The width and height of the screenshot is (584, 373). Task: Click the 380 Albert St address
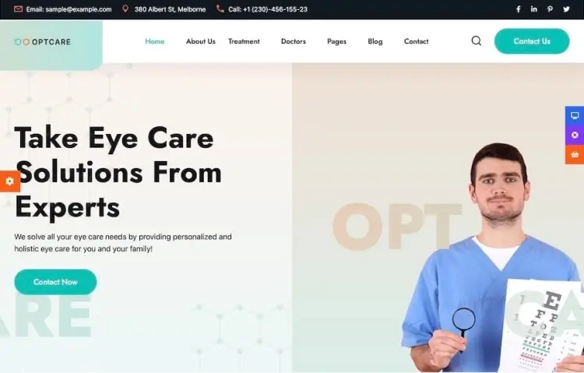(x=170, y=9)
